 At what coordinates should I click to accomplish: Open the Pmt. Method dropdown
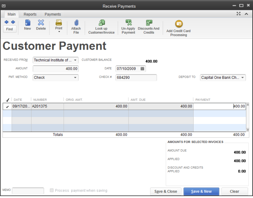coord(75,78)
